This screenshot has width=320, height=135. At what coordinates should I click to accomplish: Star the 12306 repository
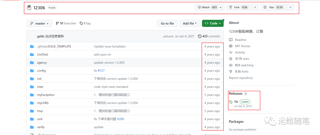click(273, 7)
